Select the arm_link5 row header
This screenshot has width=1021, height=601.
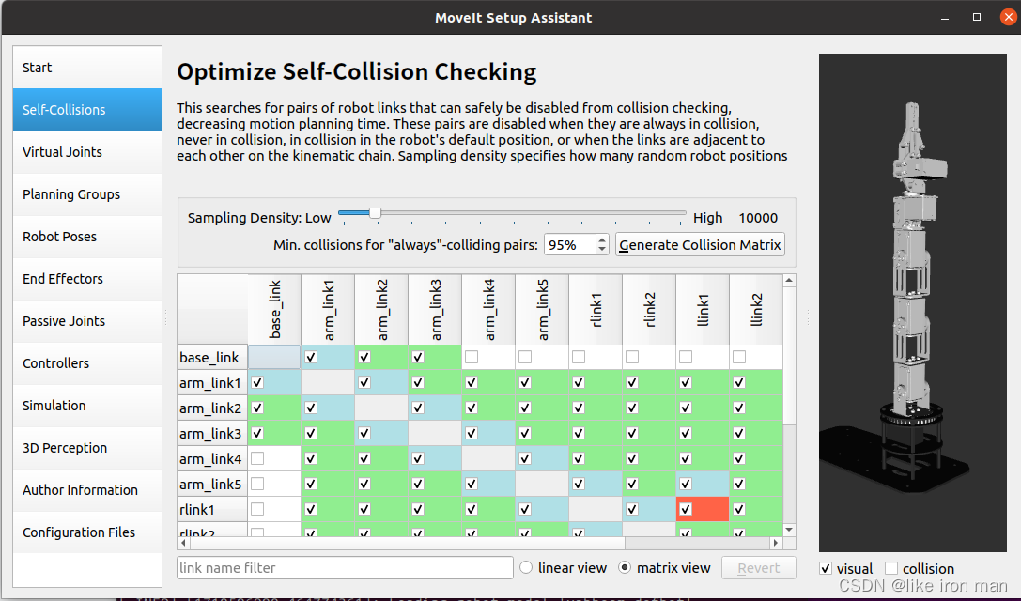[x=212, y=485]
